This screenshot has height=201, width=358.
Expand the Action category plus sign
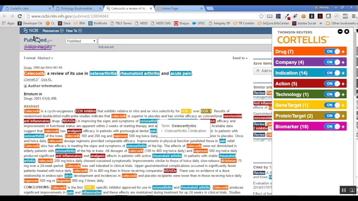[343, 83]
